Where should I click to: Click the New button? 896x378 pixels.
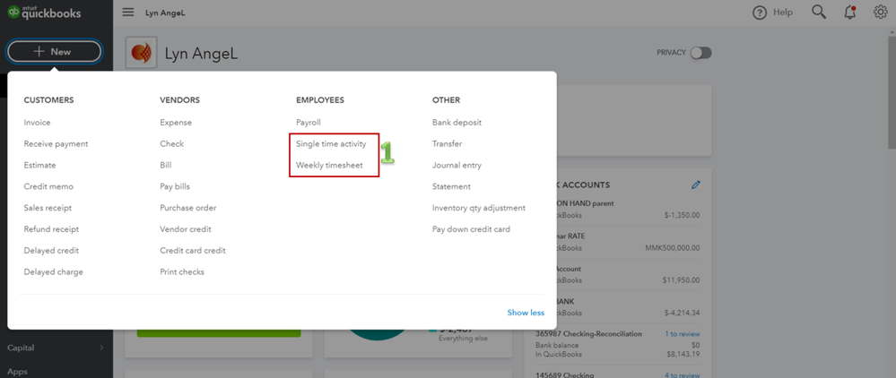click(x=55, y=51)
